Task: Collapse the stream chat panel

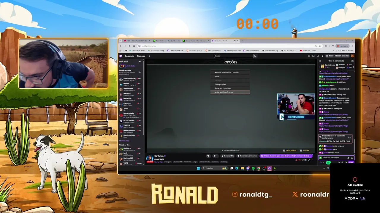Action: point(320,61)
